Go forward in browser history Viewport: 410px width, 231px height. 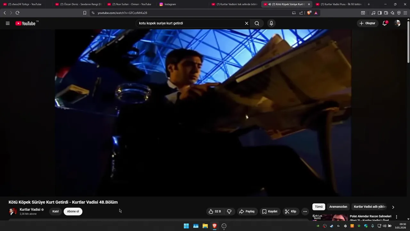click(x=11, y=13)
